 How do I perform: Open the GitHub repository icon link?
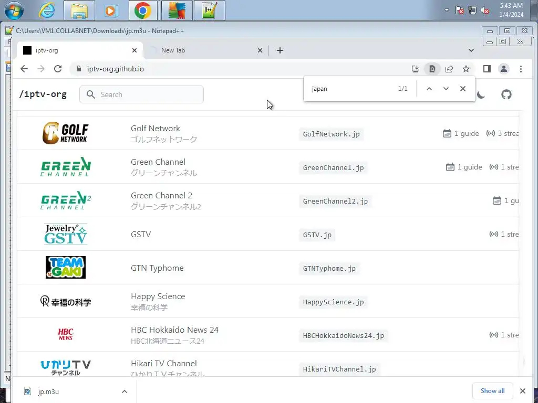point(506,94)
